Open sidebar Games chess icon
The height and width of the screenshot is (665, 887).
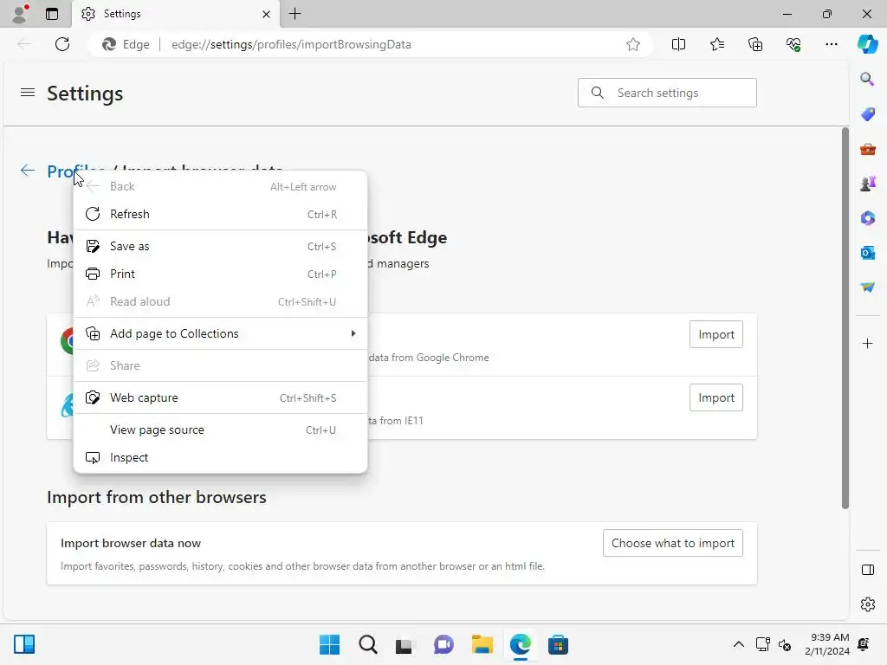[x=867, y=184]
